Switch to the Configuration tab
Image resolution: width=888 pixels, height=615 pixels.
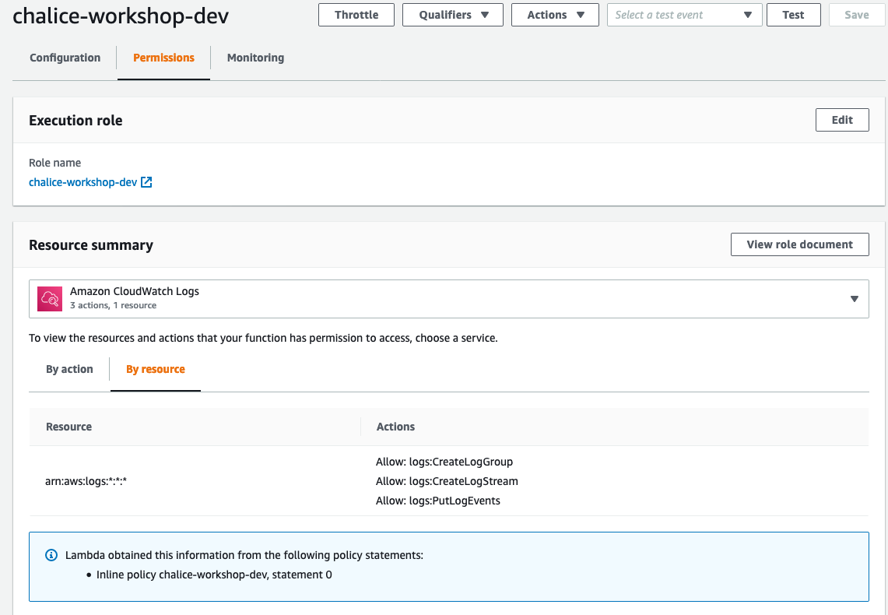65,58
